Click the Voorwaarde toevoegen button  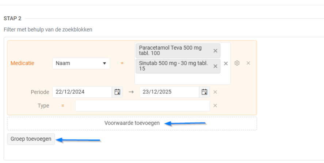pyautogui.click(x=132, y=123)
